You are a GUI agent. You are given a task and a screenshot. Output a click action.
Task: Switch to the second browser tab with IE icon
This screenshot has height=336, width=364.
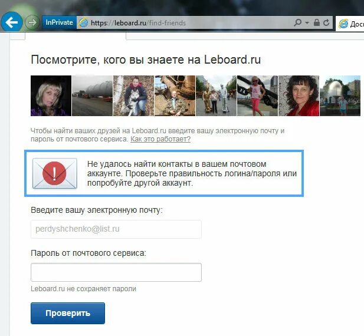(350, 24)
